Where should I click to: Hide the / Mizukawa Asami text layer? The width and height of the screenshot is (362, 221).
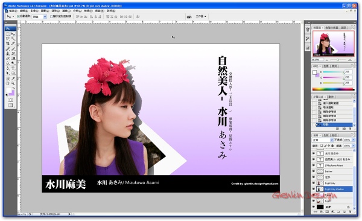[x=314, y=165]
